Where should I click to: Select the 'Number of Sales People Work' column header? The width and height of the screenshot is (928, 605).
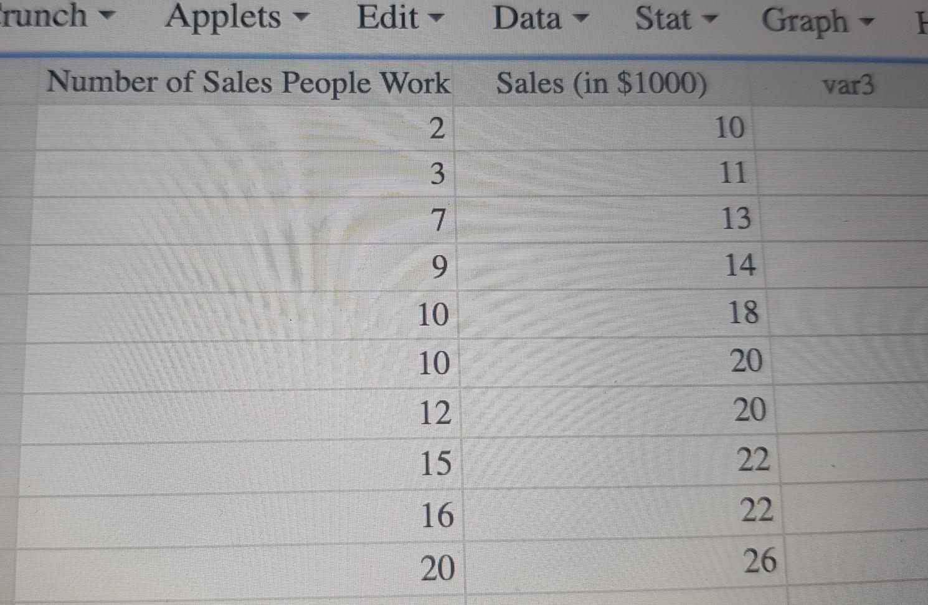[x=249, y=83]
